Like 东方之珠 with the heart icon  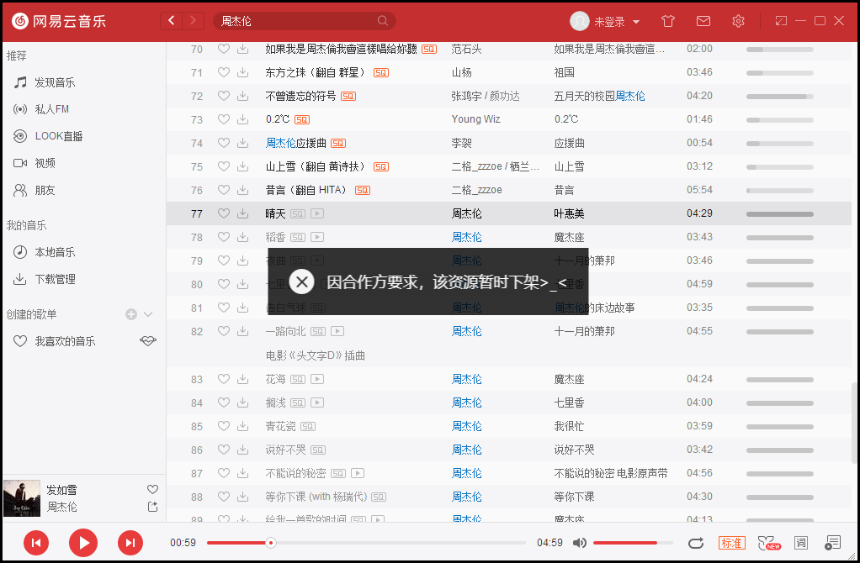click(x=223, y=72)
